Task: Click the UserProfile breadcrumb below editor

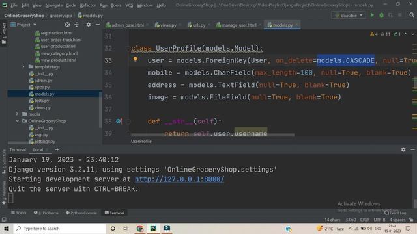Action: (x=141, y=142)
